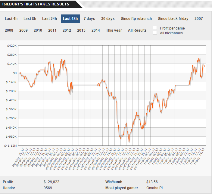This screenshot has height=194, width=212.
Task: Click the Omaha PL most played game value
Action: point(155,188)
